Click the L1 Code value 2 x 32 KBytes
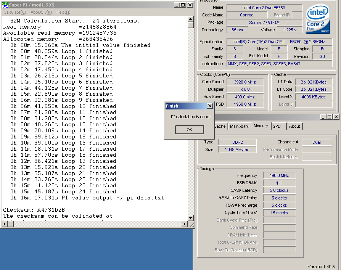The image size is (341, 270). tap(314, 89)
